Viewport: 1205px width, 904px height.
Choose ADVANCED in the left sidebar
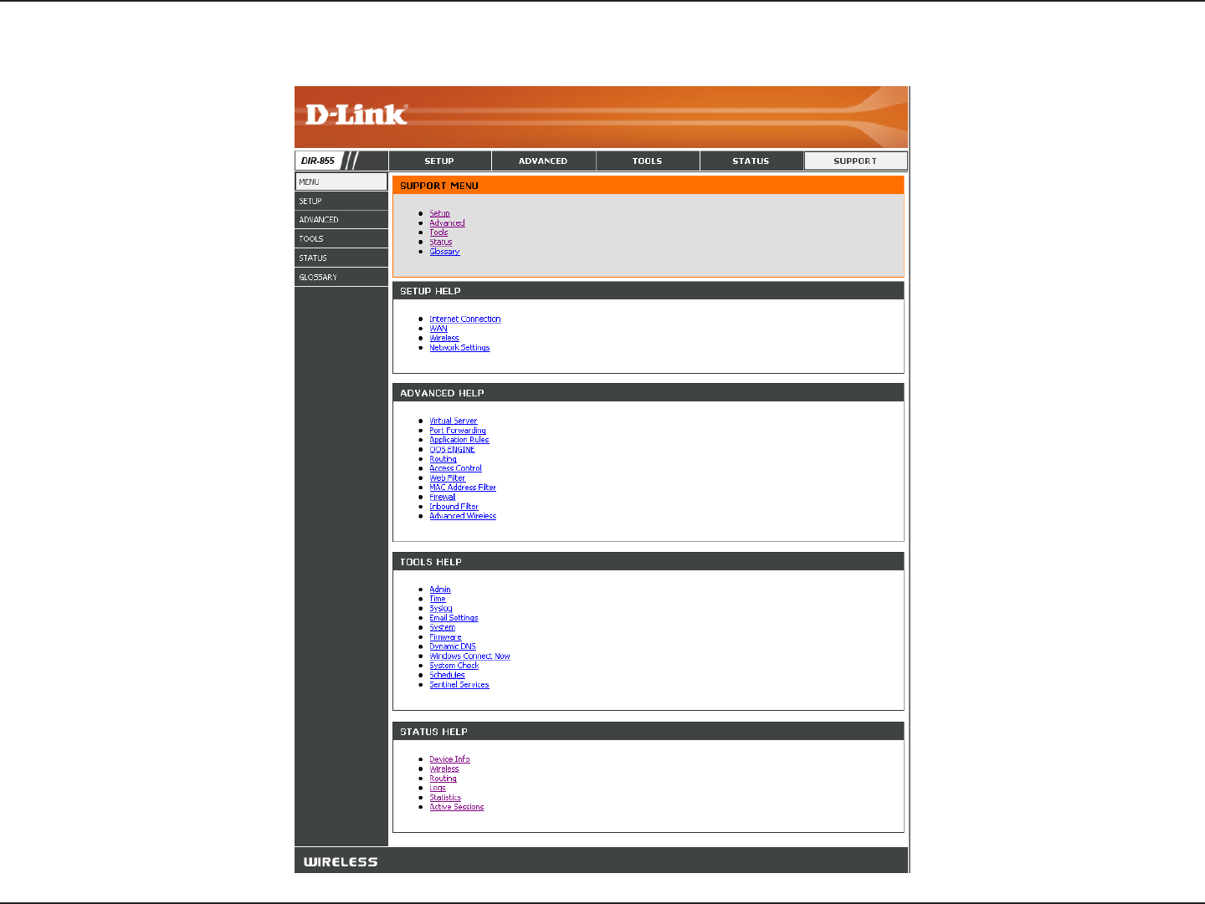(341, 220)
